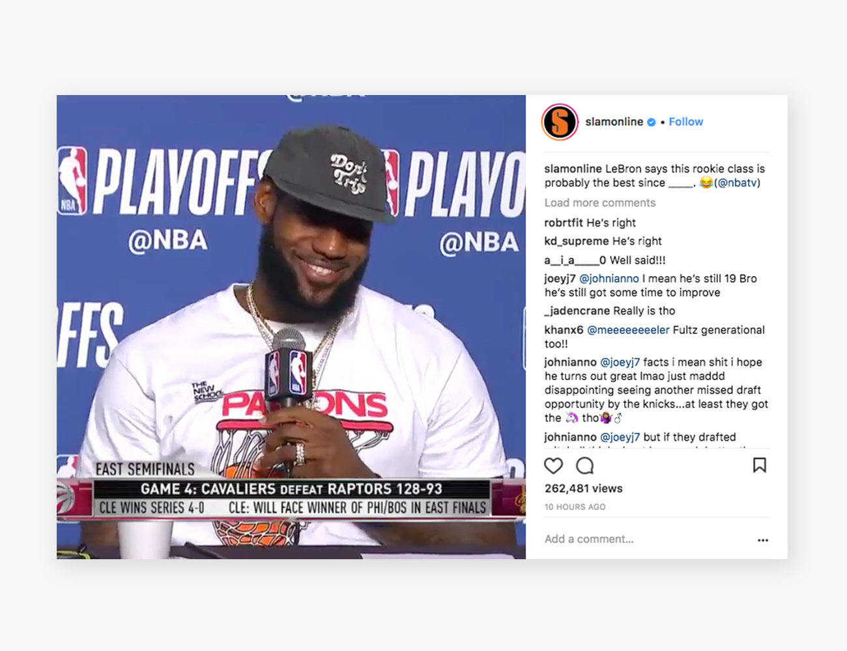
Task: Open the khanx6 commenter profile
Action: [564, 330]
